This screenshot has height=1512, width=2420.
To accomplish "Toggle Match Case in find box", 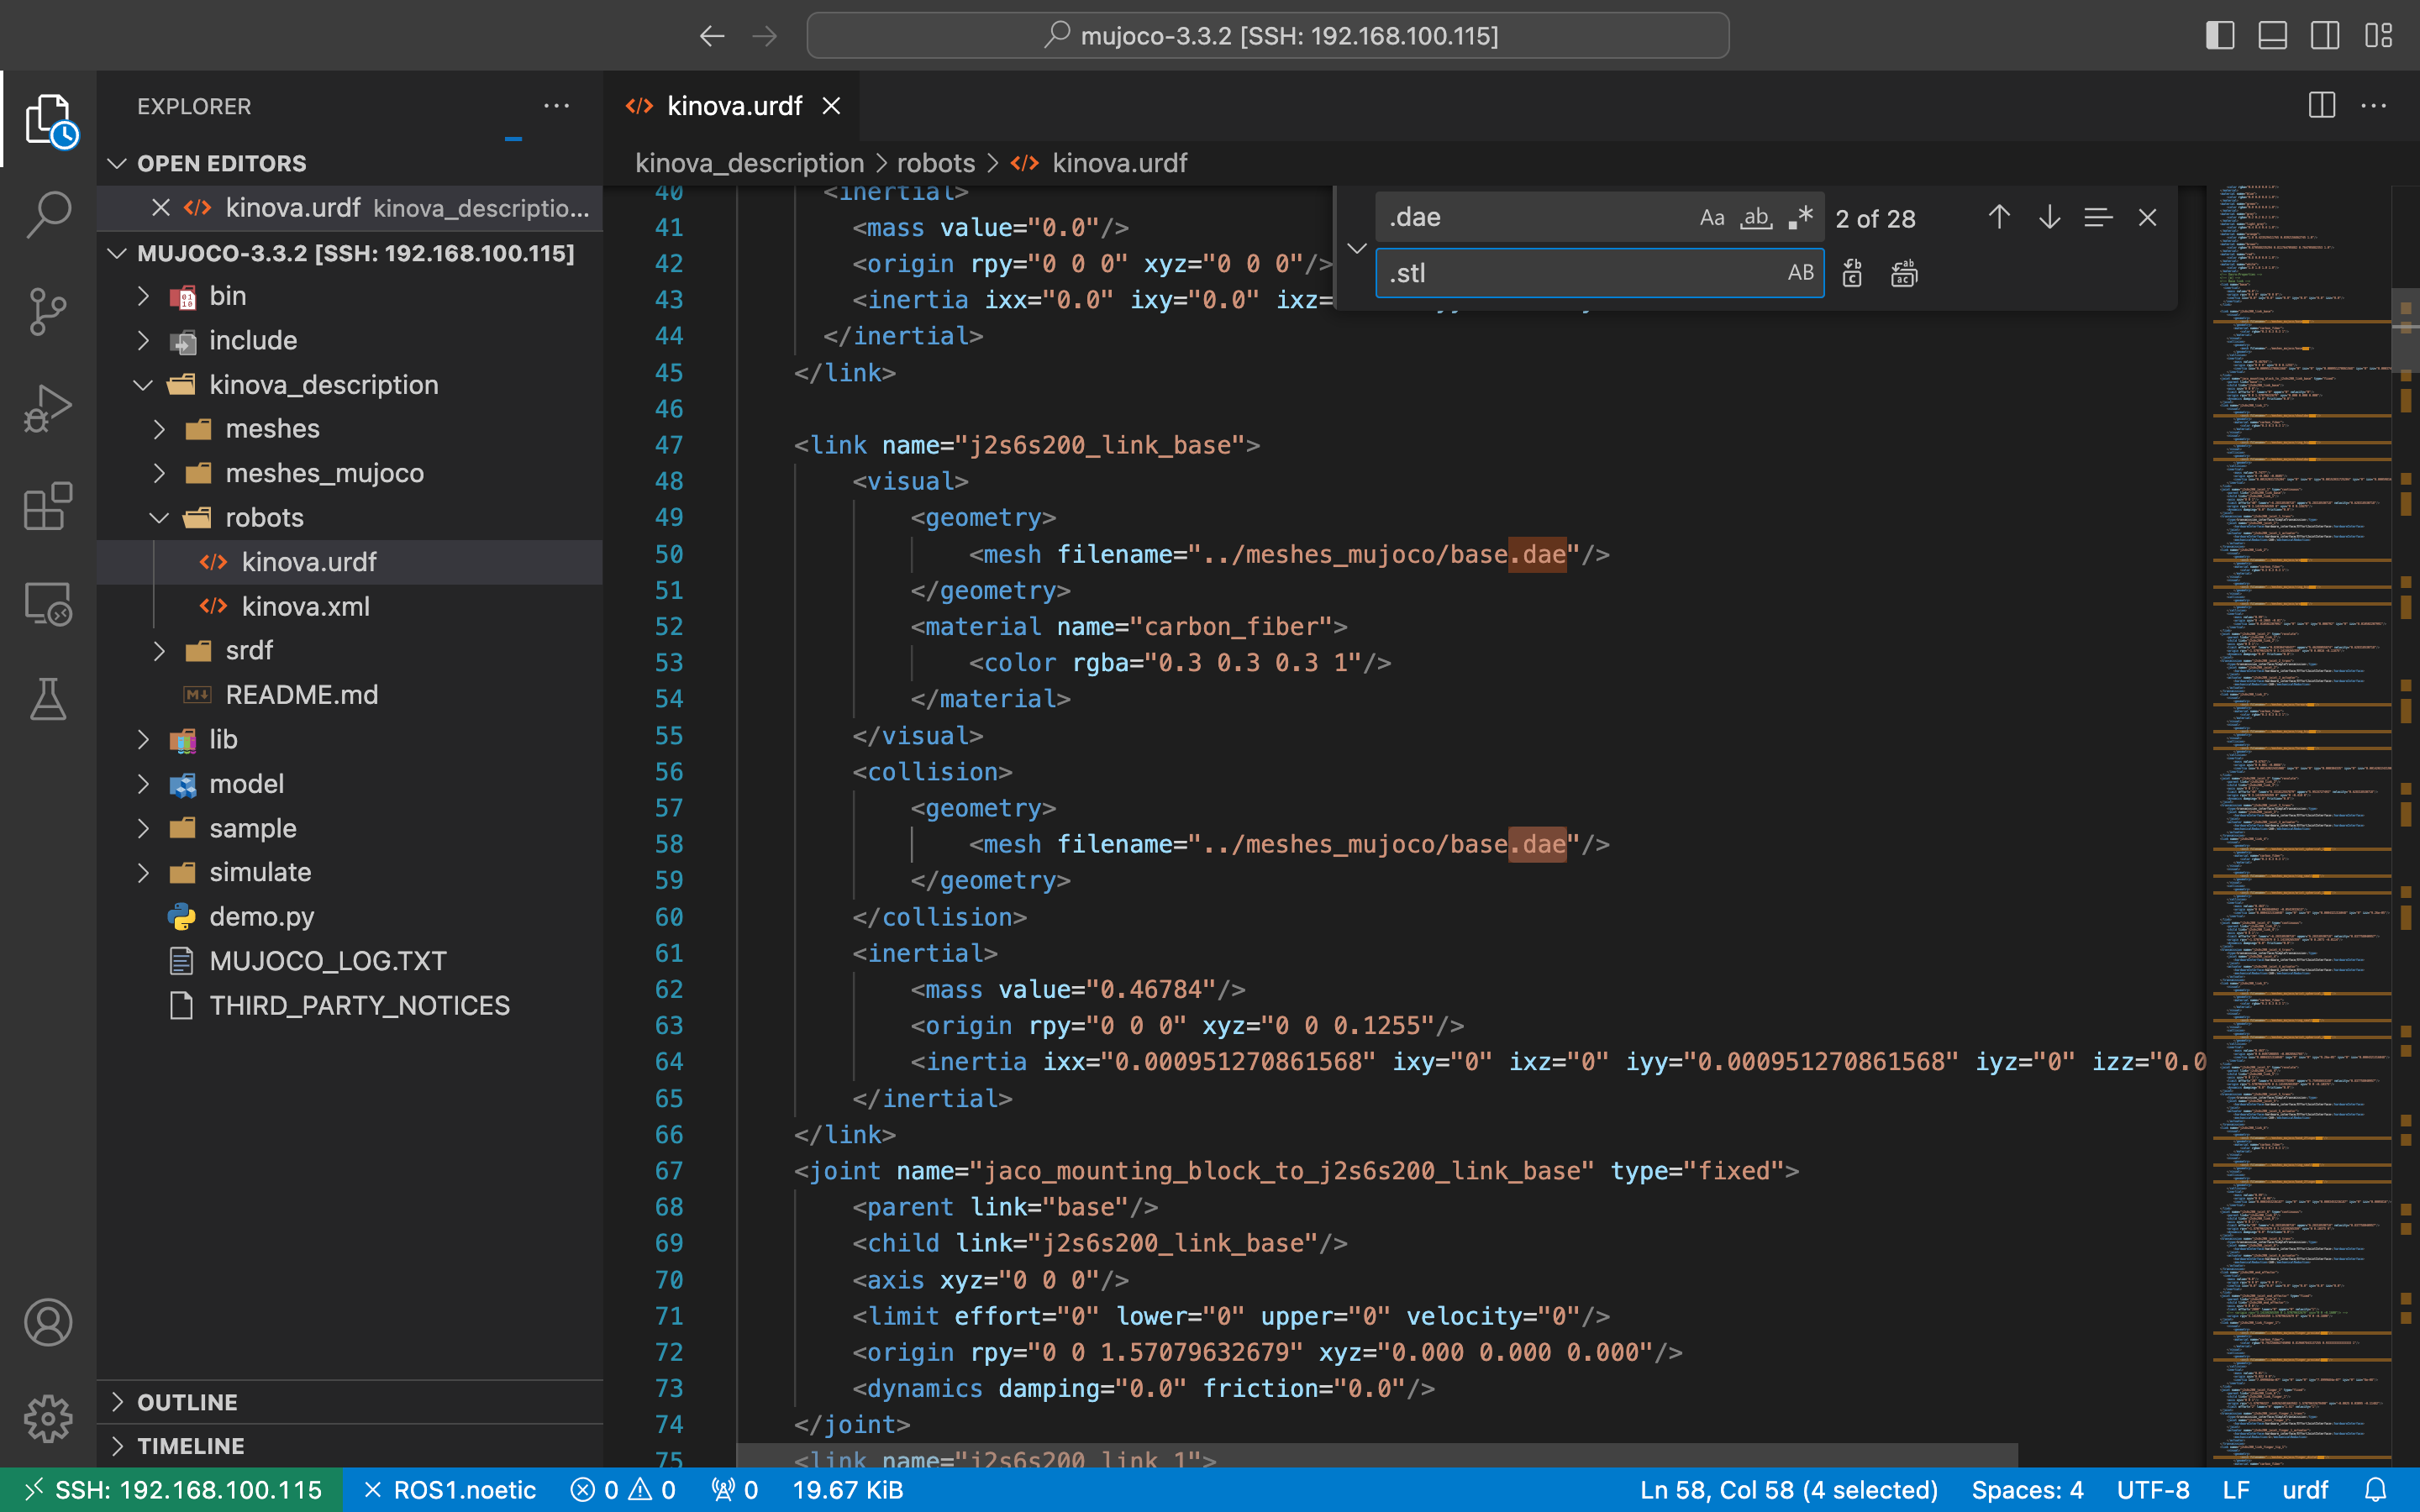I will (x=1711, y=218).
